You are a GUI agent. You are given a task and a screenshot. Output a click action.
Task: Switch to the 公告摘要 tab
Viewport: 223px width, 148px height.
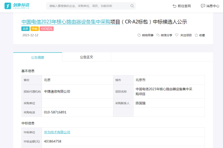[x=38, y=57]
